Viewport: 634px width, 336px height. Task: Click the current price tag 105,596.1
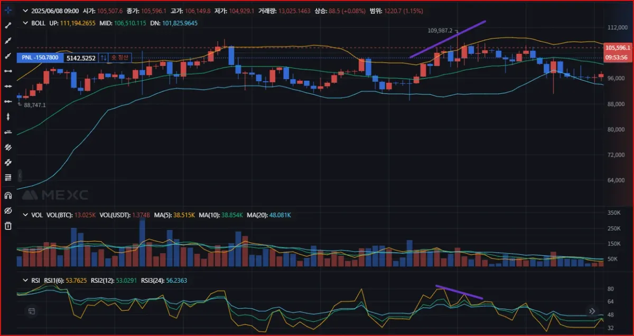617,47
